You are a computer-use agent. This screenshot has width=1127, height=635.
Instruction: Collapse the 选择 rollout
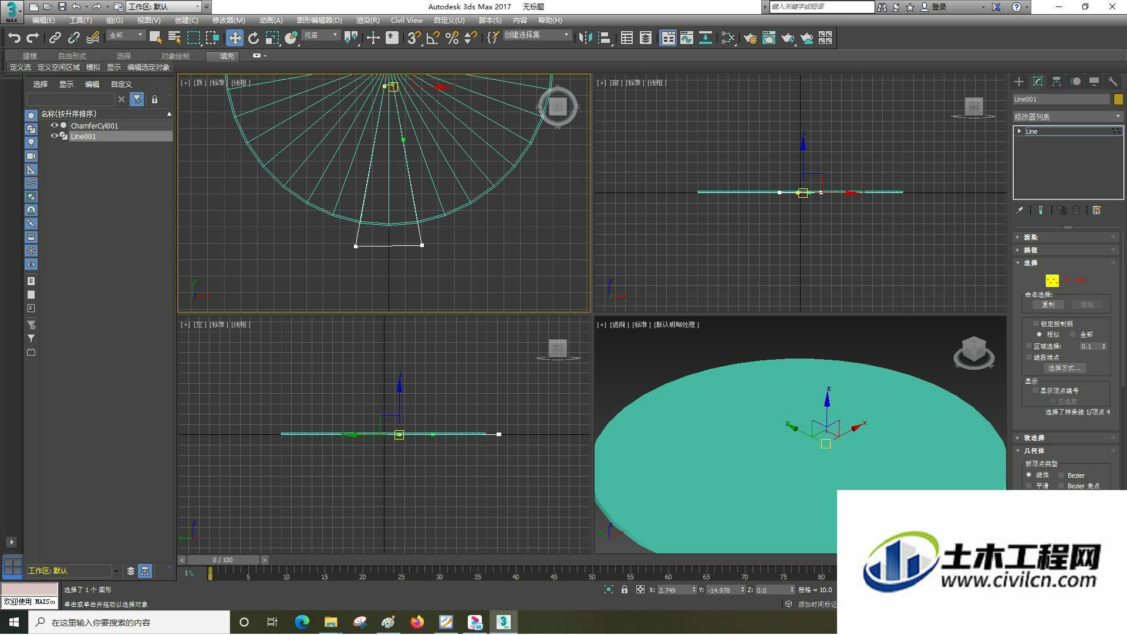point(1067,263)
